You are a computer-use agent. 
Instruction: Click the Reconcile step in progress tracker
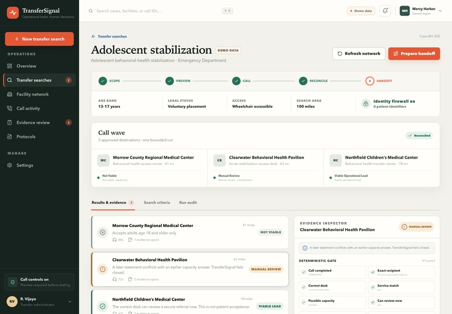313,81
